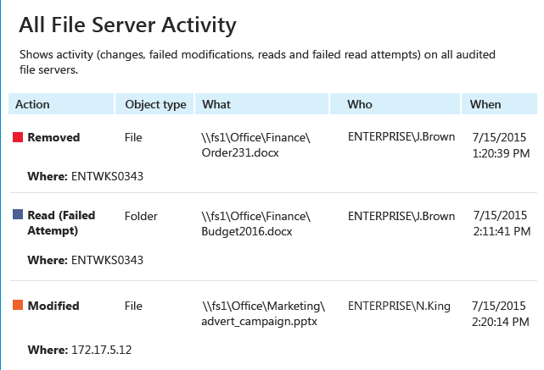Select the Removed action label

click(53, 137)
